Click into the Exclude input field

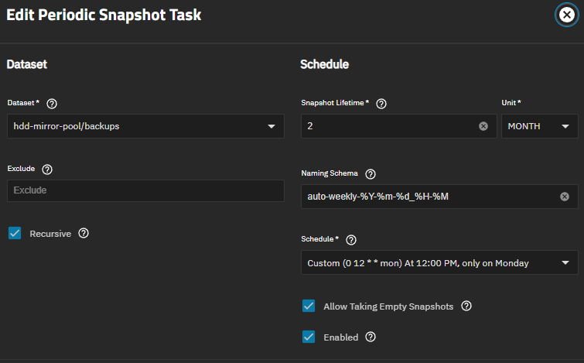pos(145,190)
